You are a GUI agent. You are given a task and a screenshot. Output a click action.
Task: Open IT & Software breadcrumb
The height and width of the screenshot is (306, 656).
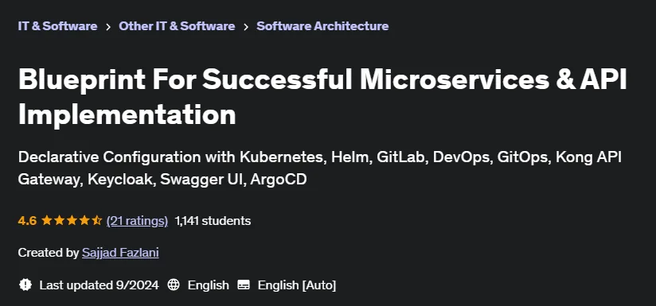point(58,26)
